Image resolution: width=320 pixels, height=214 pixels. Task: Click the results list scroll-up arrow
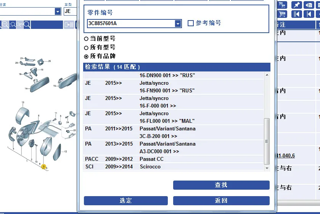pos(267,75)
